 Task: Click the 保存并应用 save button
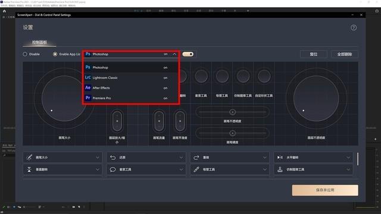pos(325,190)
